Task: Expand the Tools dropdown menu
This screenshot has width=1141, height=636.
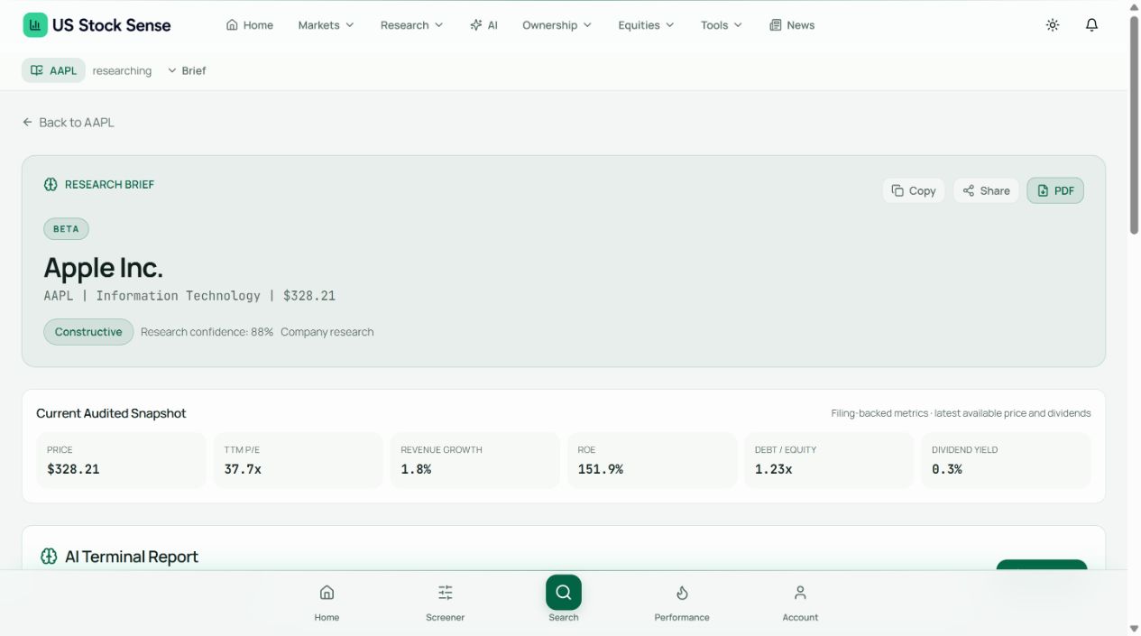Action: point(721,25)
